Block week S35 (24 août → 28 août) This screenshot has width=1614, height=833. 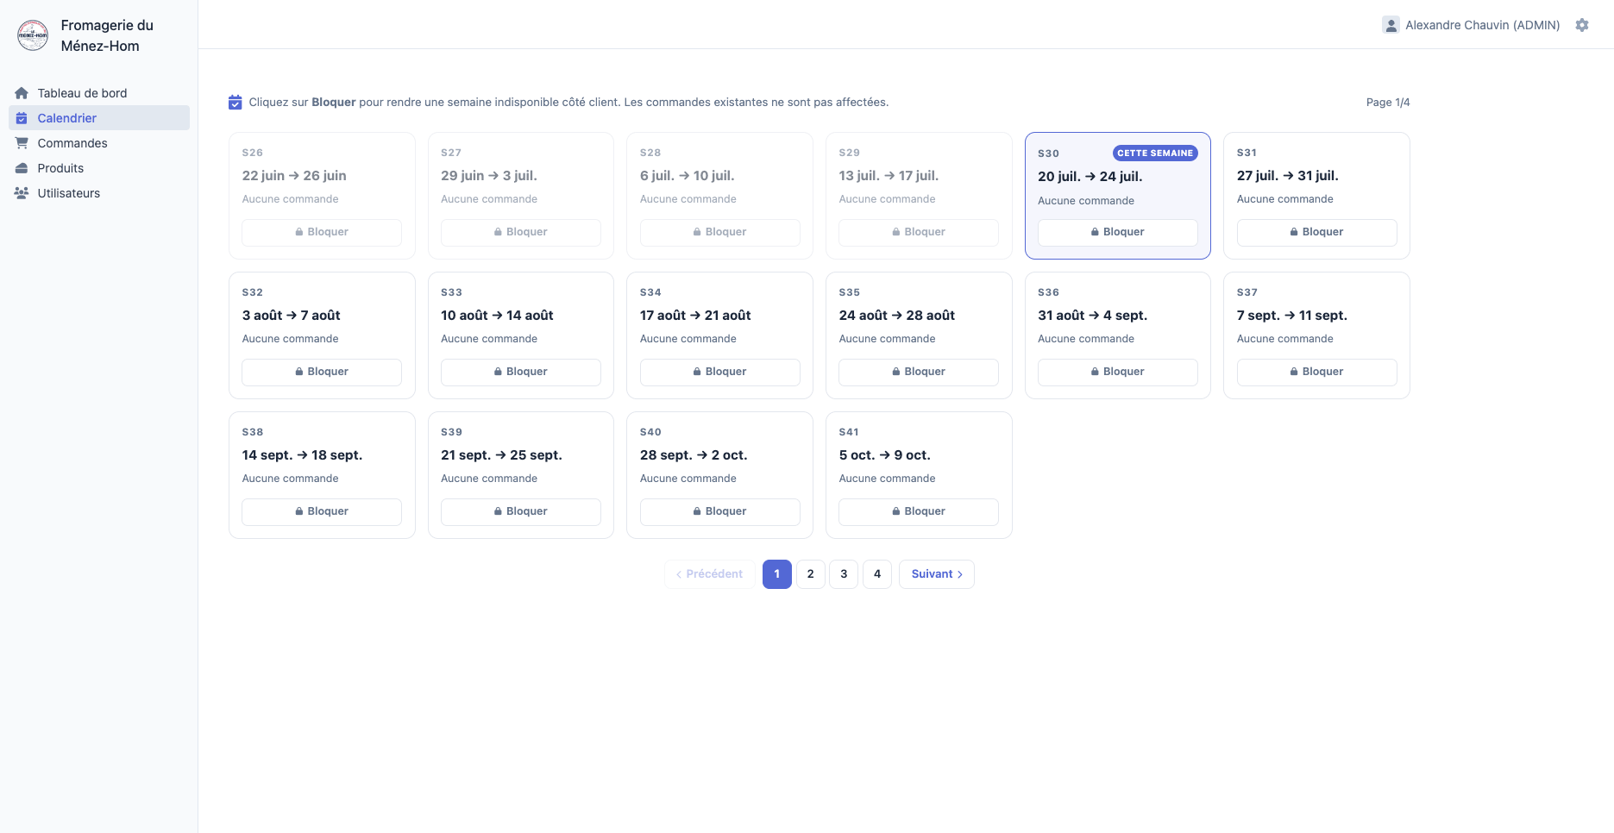919,372
